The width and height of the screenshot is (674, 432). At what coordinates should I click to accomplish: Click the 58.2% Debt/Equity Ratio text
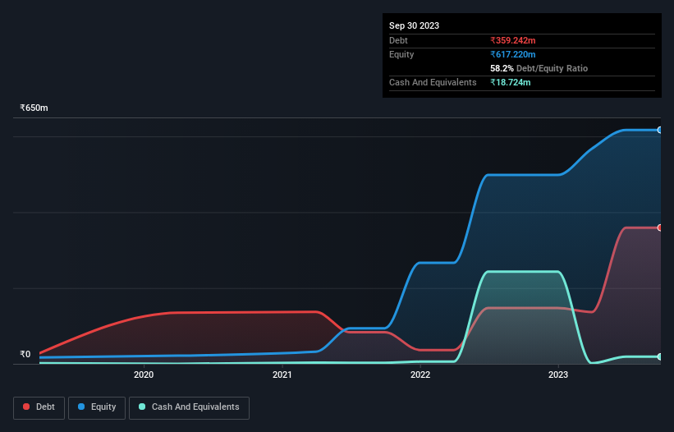point(539,68)
